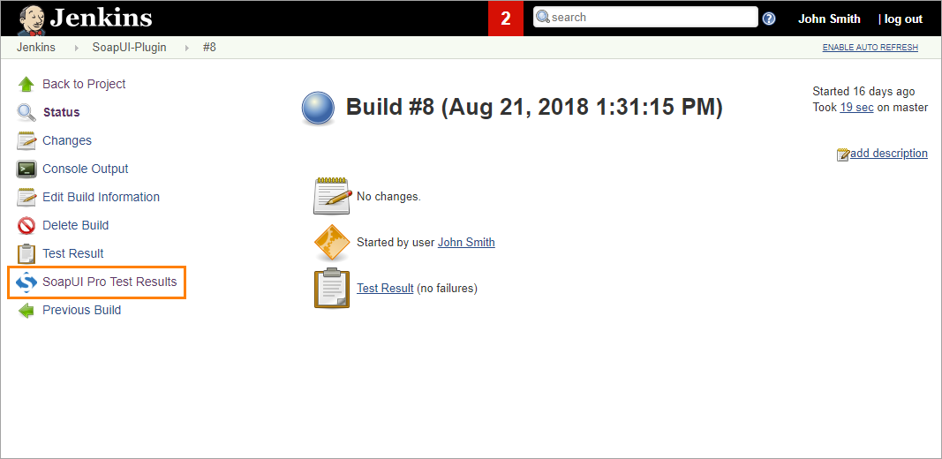Expand the Jenkins breadcrumb arrow
The width and height of the screenshot is (942, 459).
(x=76, y=48)
